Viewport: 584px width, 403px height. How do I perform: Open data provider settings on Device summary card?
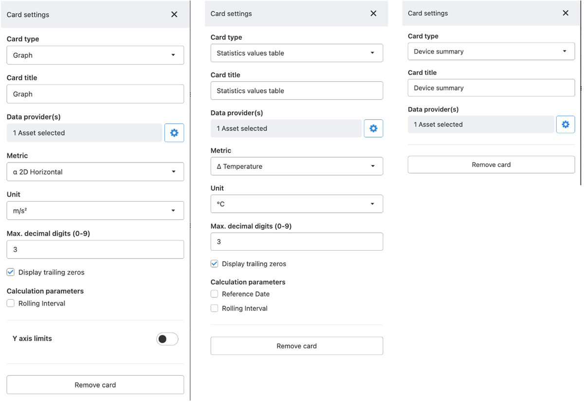(x=566, y=124)
